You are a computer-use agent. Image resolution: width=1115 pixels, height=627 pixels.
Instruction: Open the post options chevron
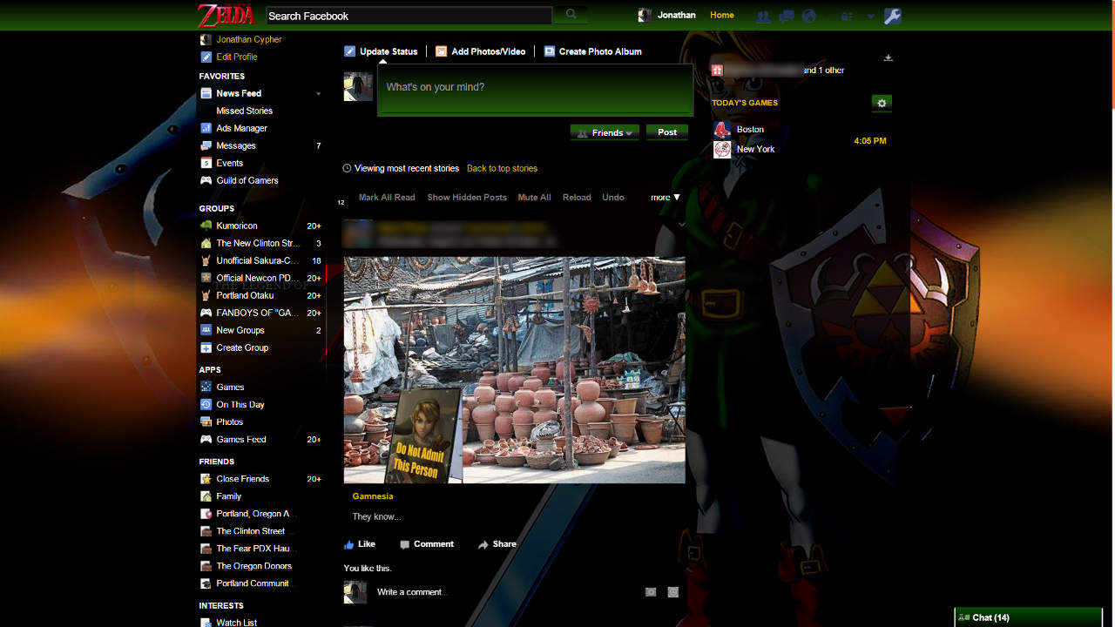coord(681,226)
